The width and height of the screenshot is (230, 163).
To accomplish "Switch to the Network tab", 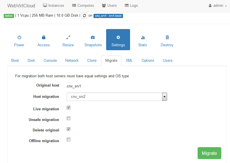I will point(72,60).
